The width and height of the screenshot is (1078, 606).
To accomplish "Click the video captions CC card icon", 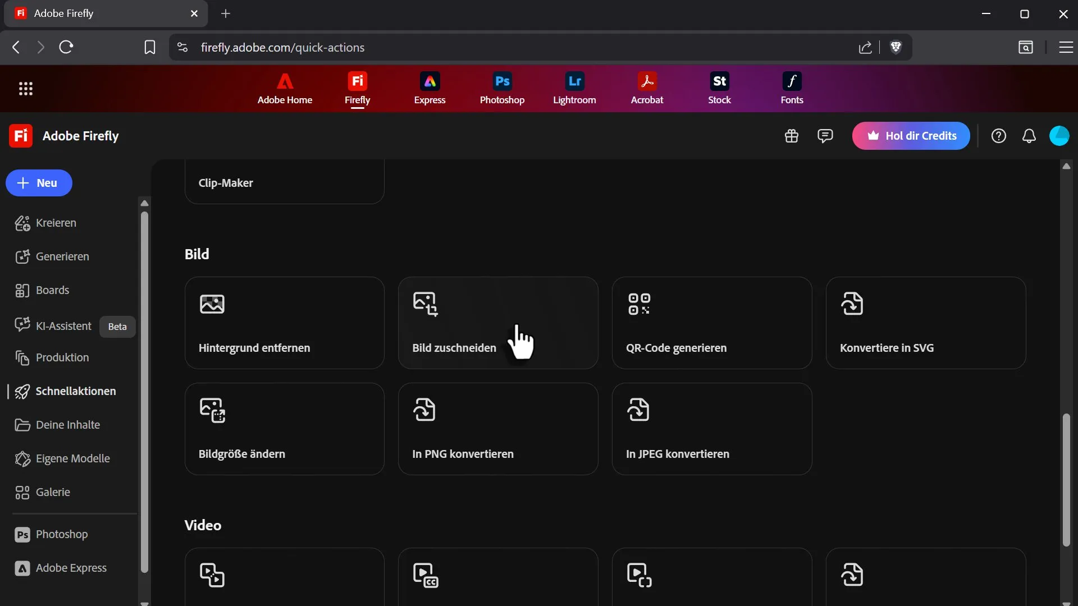I will pos(426,575).
